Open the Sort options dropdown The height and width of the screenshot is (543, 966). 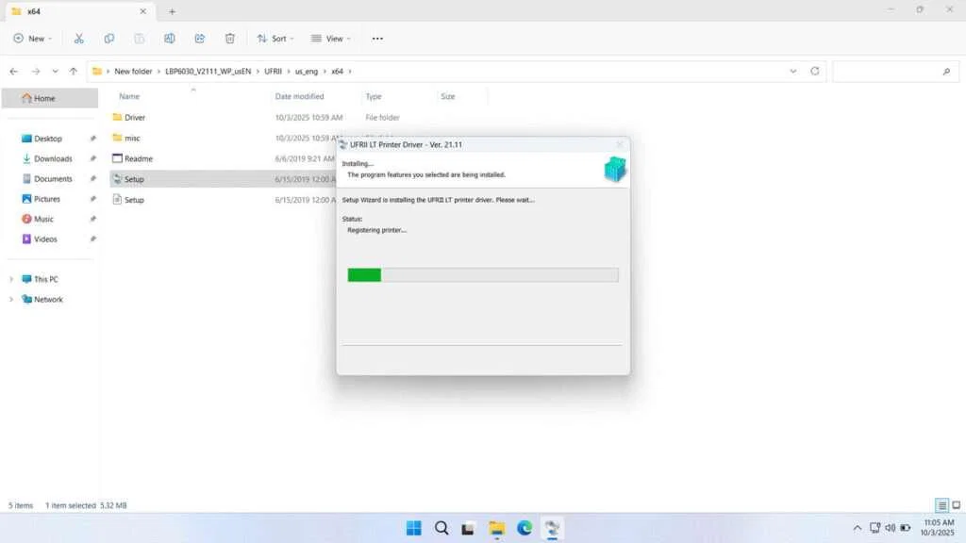275,39
